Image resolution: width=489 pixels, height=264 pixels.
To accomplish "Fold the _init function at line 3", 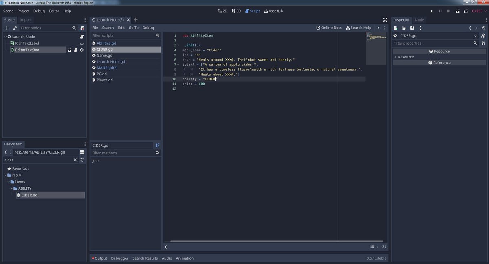I will (178, 45).
